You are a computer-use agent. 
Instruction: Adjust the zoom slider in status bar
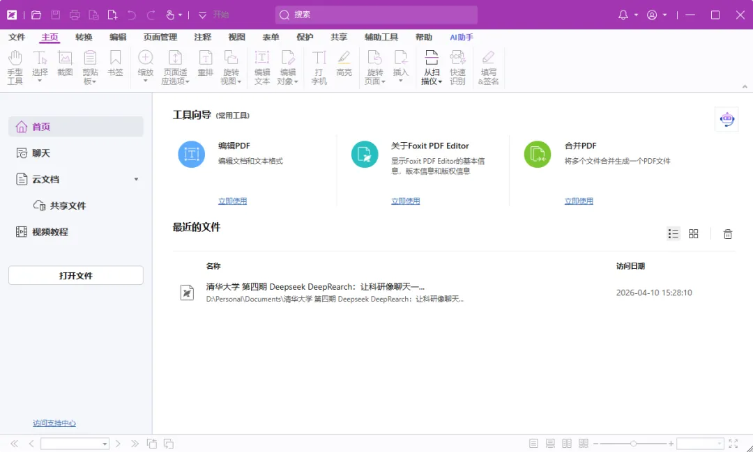click(x=633, y=444)
